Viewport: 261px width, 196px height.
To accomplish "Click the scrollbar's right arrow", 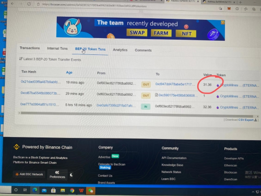I will pyautogui.click(x=257, y=116).
